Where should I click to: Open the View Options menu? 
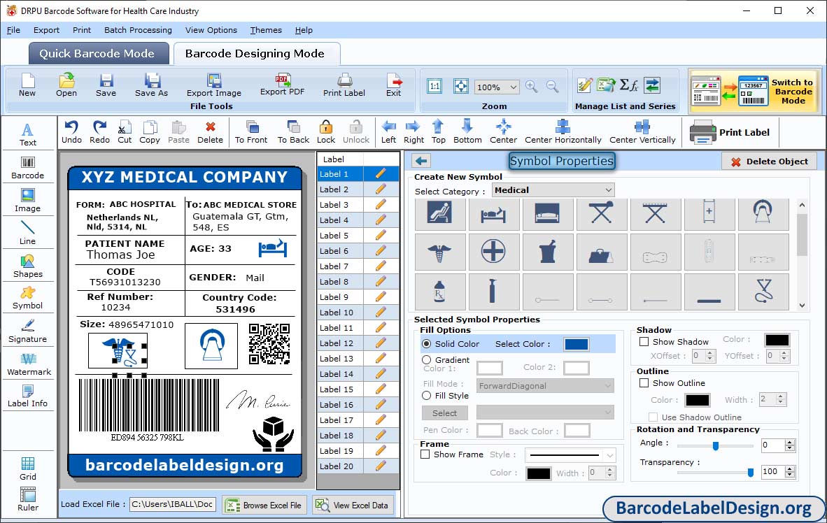pos(211,30)
